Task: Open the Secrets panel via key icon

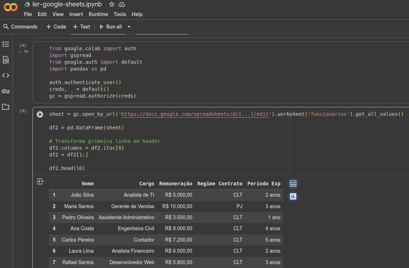Action: (6, 91)
